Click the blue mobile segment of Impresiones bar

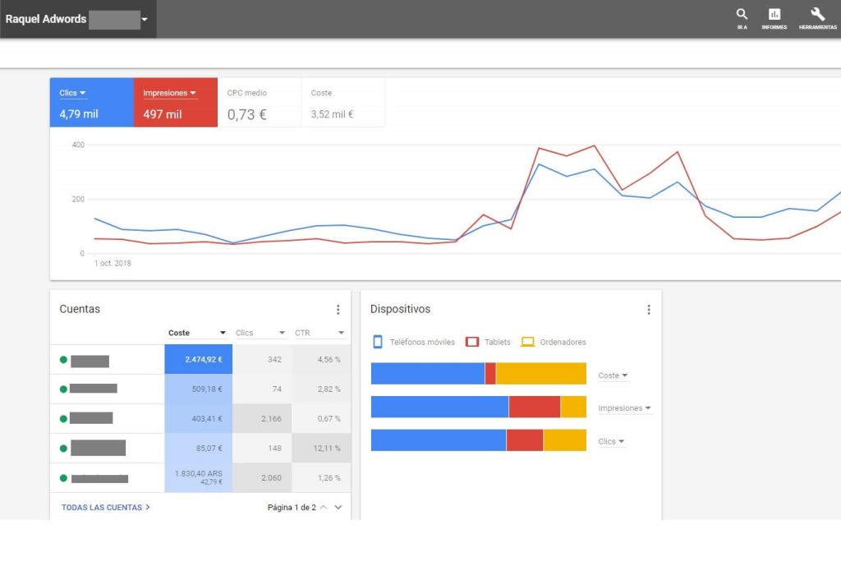439,408
